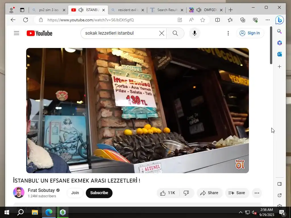Viewport: 291px width, 218px height.
Task: Open the muted volume tray icon
Action: point(254,212)
